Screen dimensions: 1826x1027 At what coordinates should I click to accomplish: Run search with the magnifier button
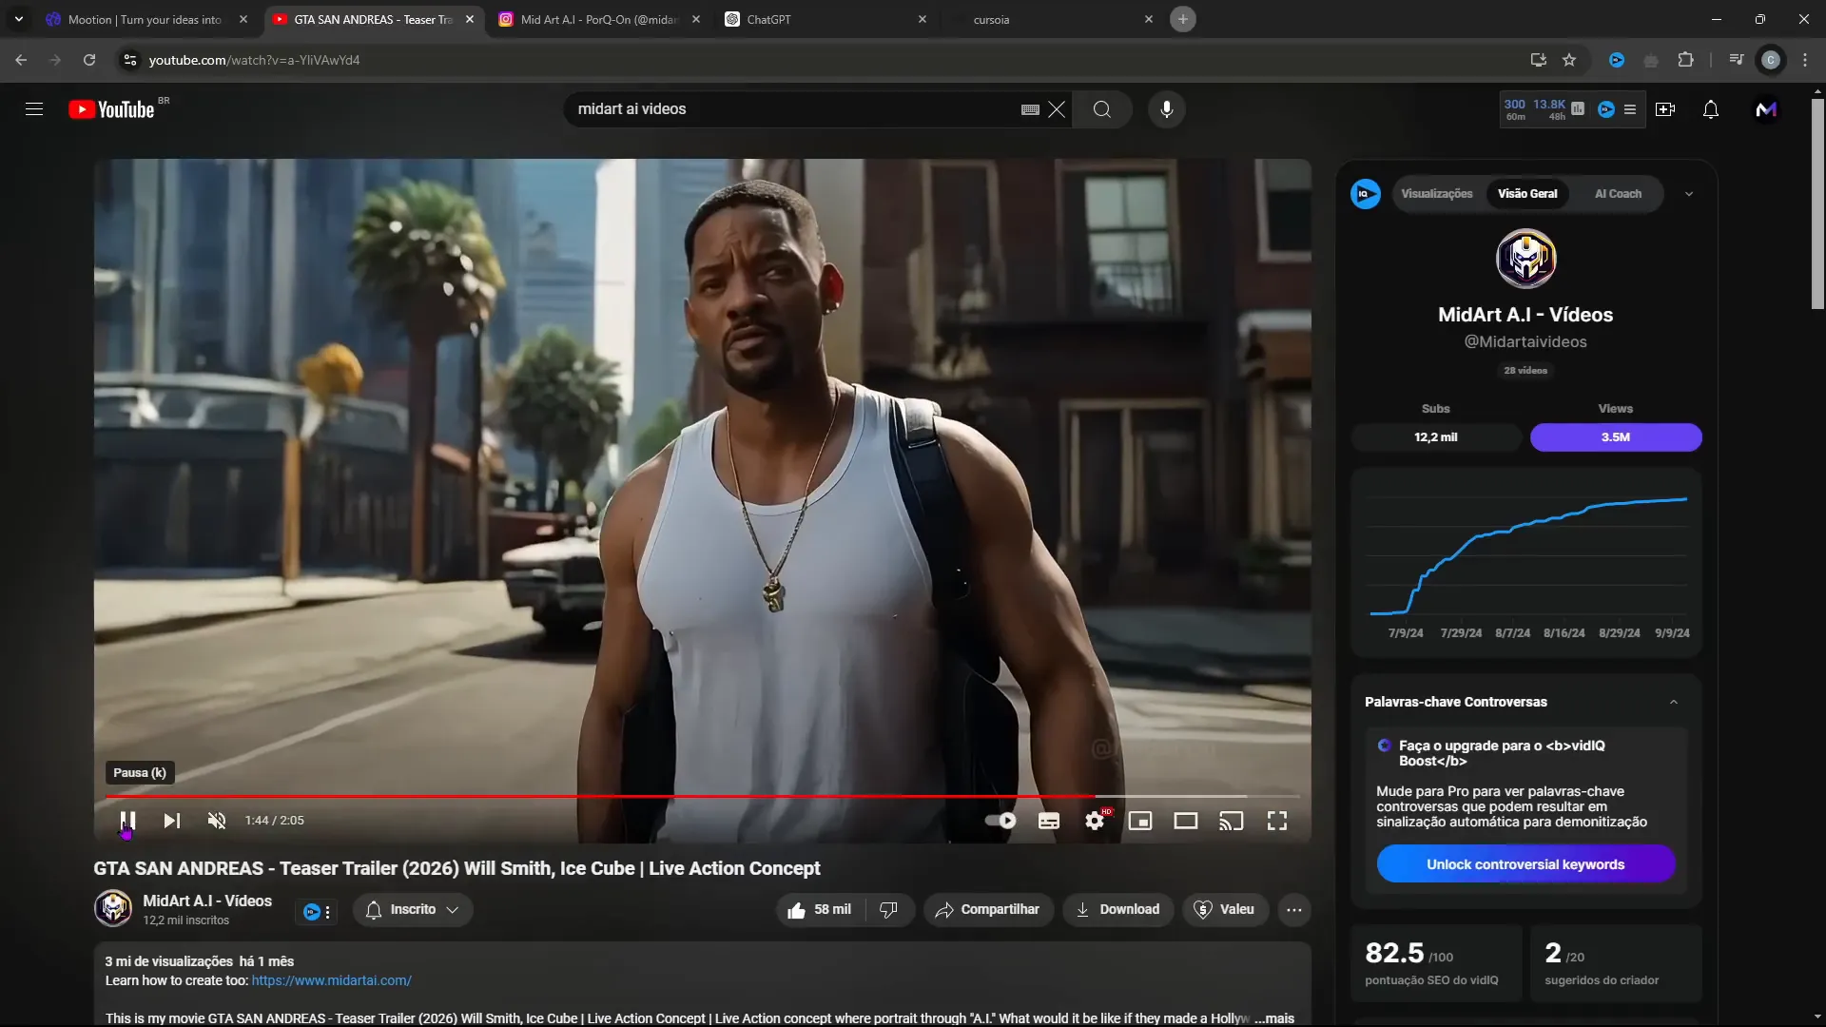tap(1101, 109)
